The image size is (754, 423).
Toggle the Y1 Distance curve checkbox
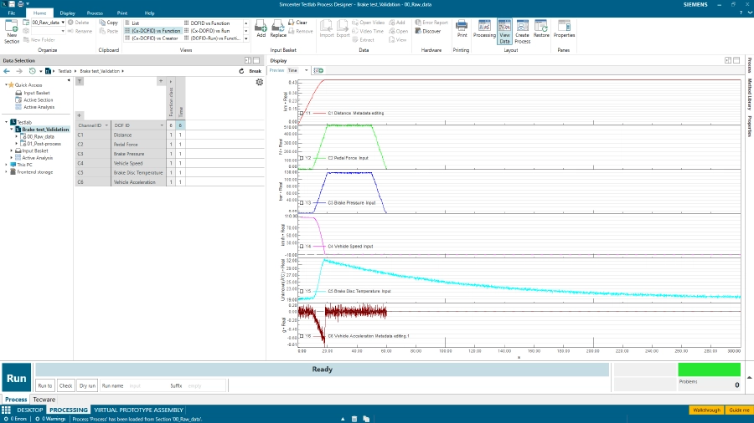(x=302, y=113)
